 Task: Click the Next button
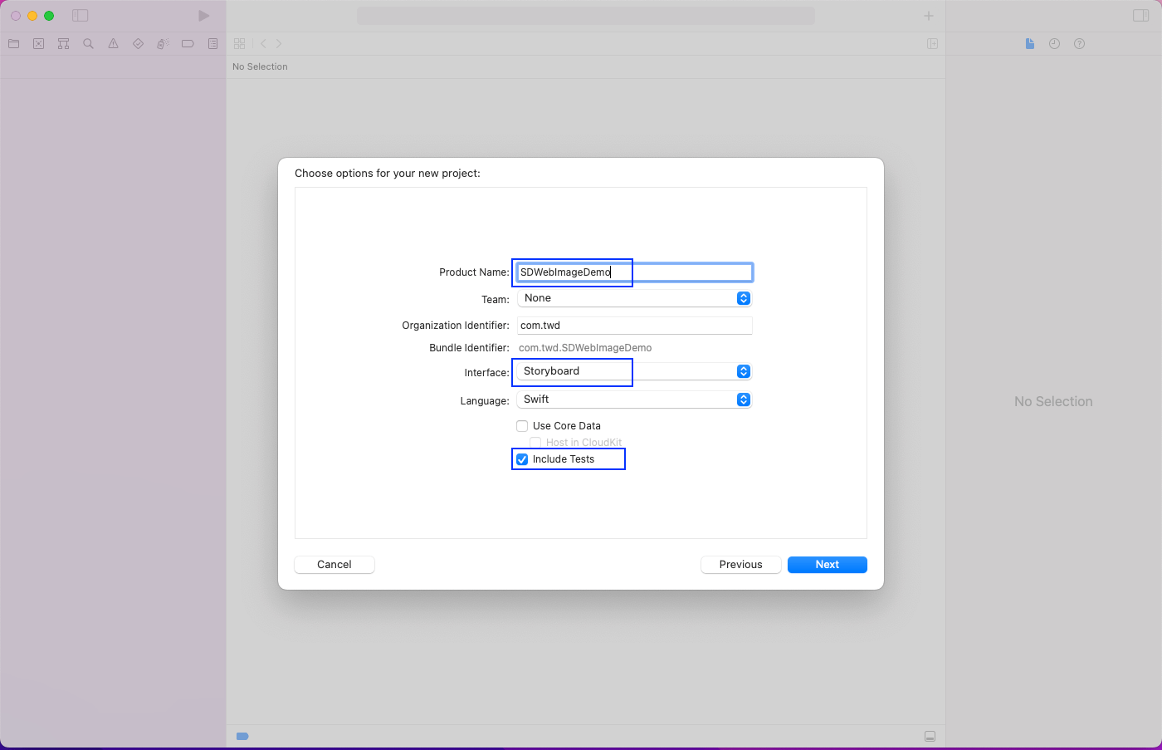[x=827, y=565]
